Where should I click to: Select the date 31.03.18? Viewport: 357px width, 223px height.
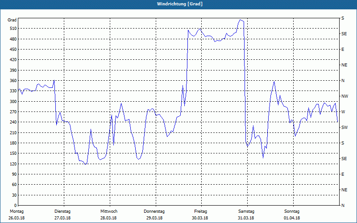(246, 218)
